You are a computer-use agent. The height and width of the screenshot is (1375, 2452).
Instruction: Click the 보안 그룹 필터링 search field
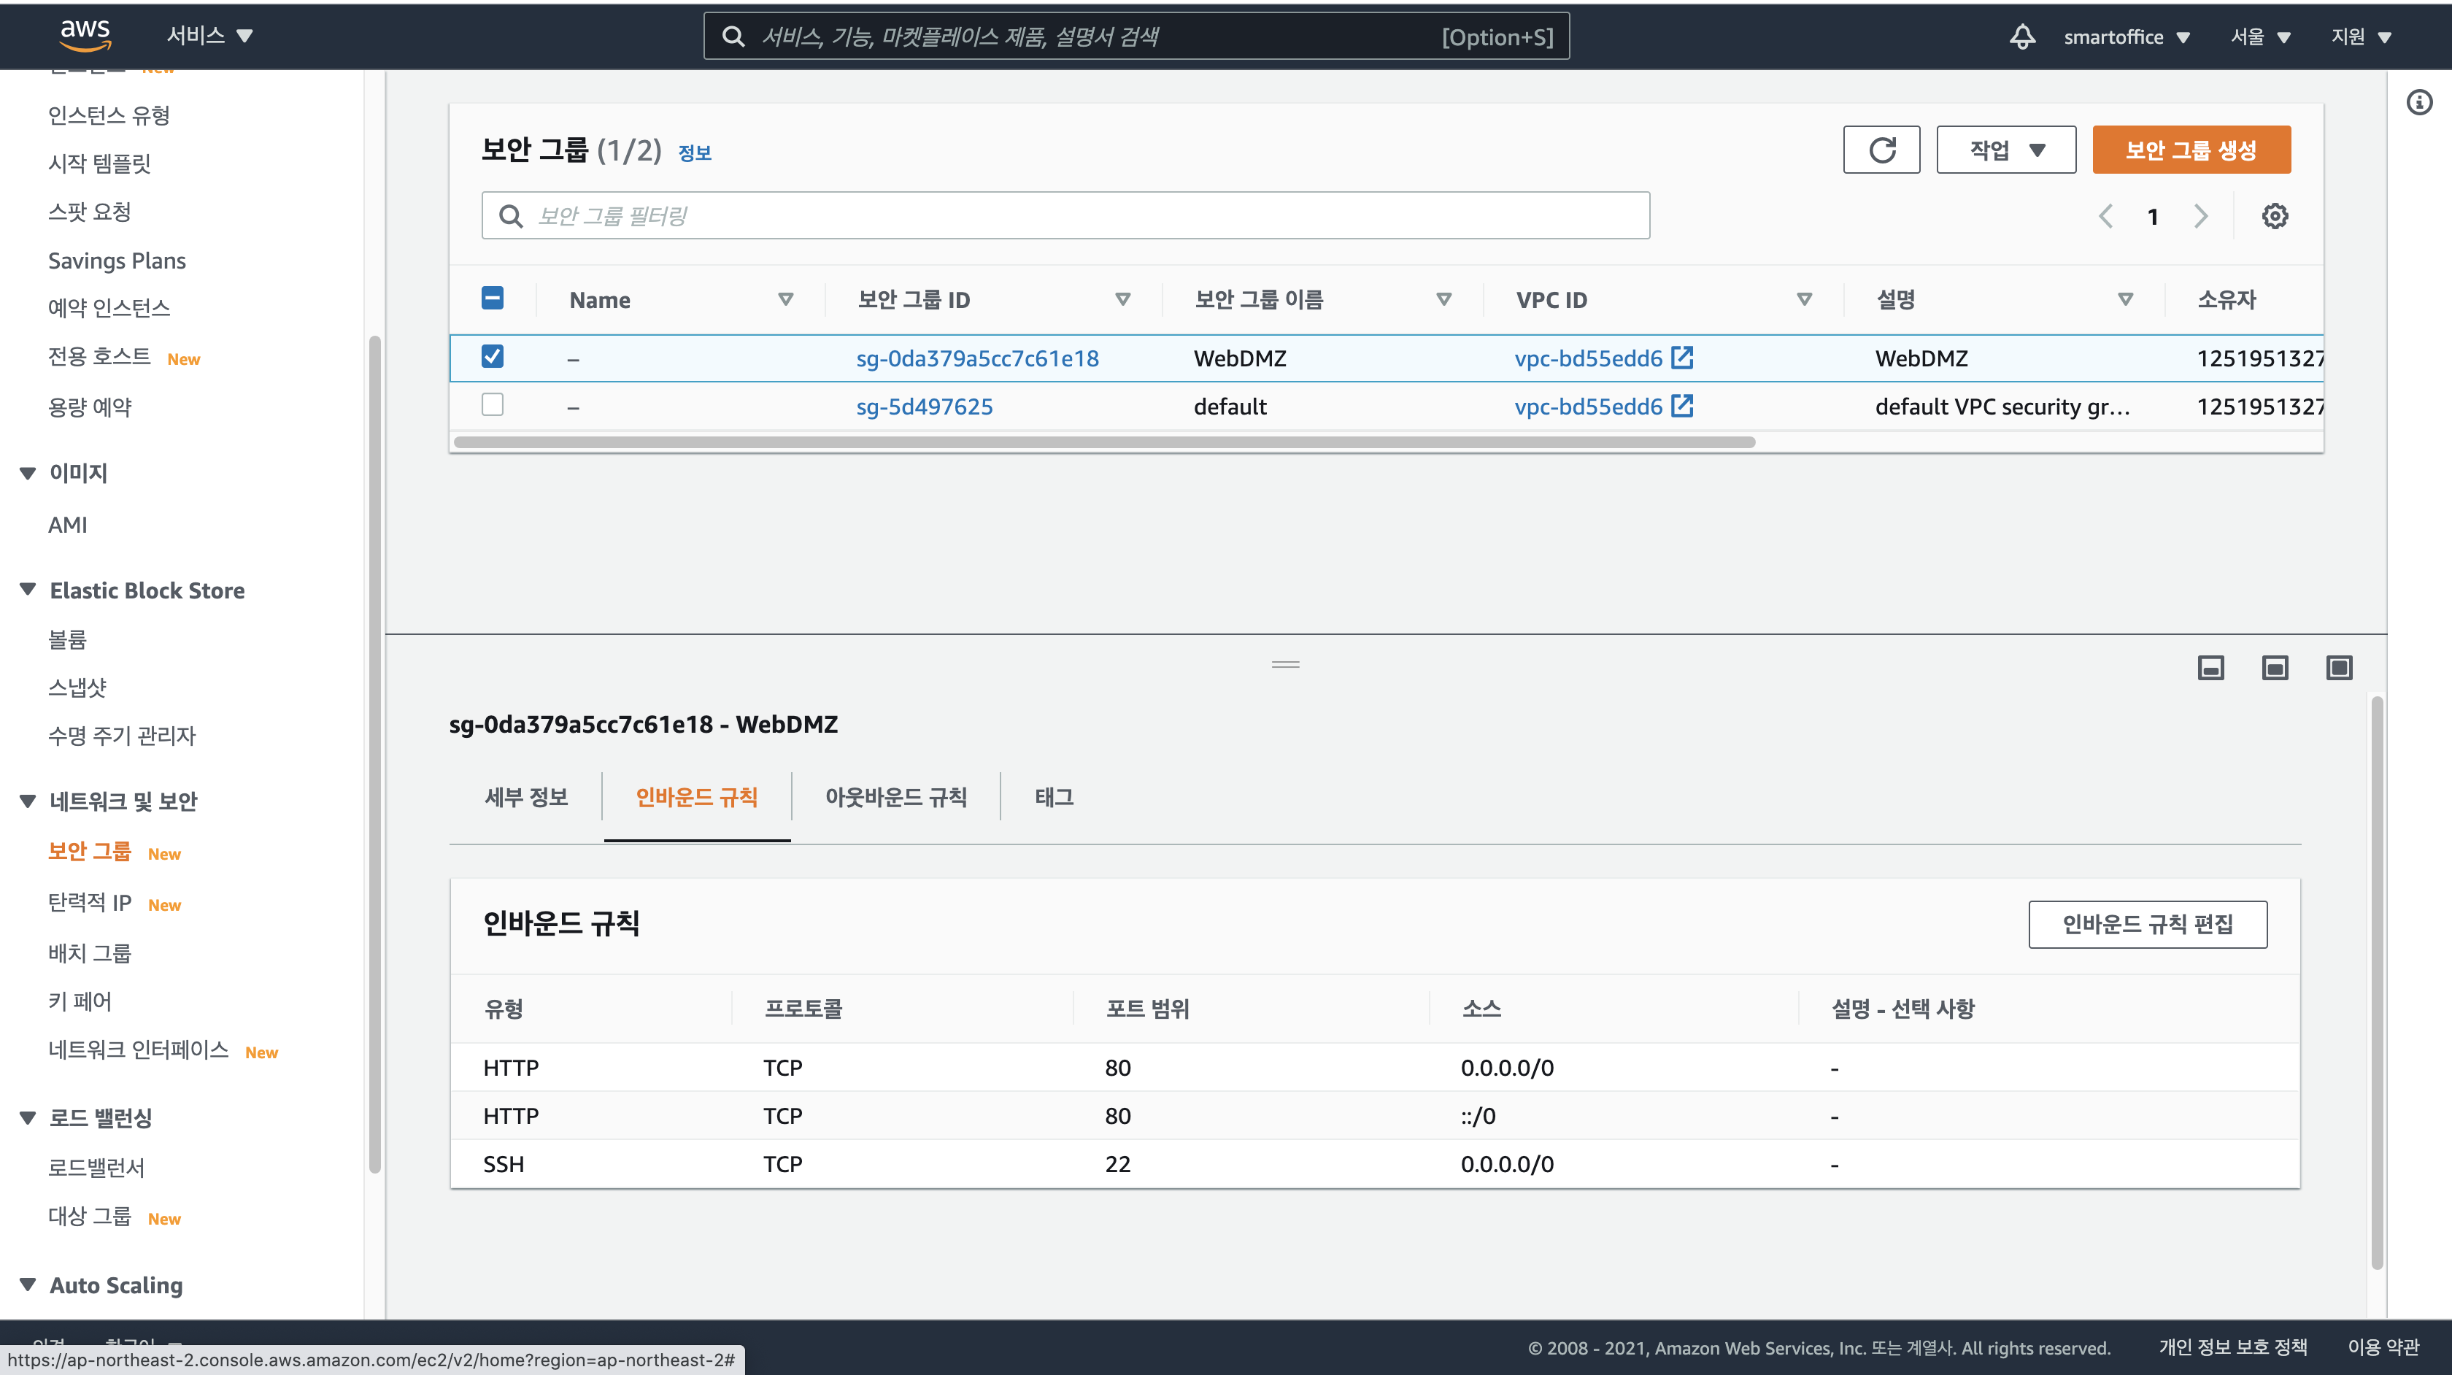click(x=1064, y=216)
